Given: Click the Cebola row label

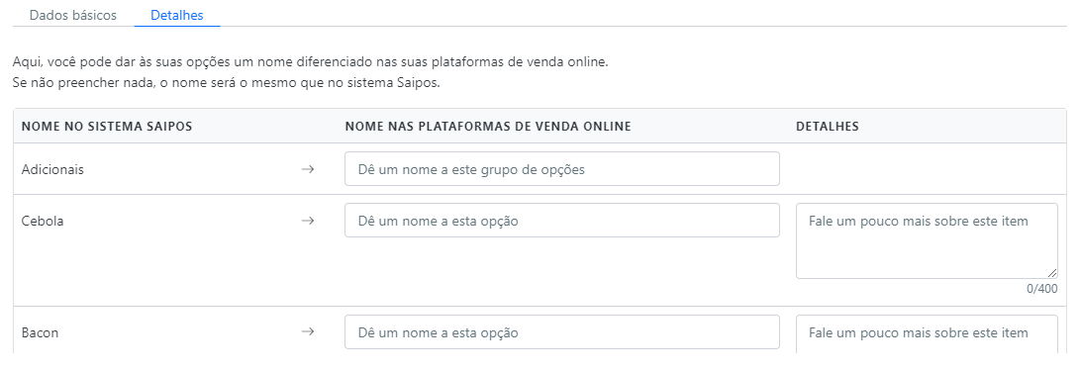Looking at the screenshot, I should click(x=42, y=221).
